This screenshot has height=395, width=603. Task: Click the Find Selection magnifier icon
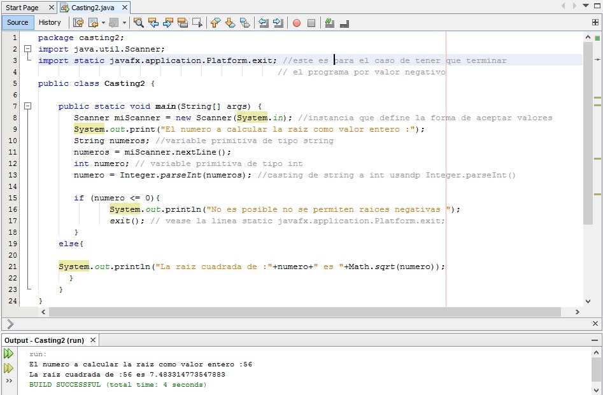(x=138, y=23)
